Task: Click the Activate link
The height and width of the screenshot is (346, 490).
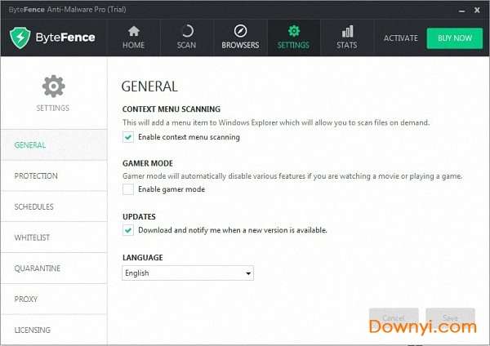Action: tap(400, 38)
